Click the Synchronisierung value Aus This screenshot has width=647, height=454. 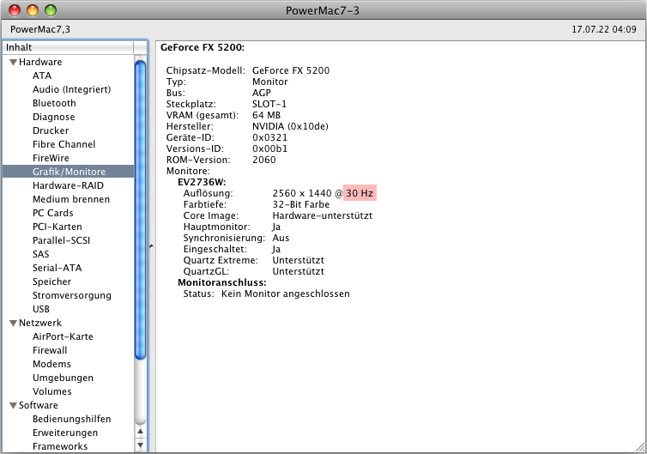coord(281,238)
